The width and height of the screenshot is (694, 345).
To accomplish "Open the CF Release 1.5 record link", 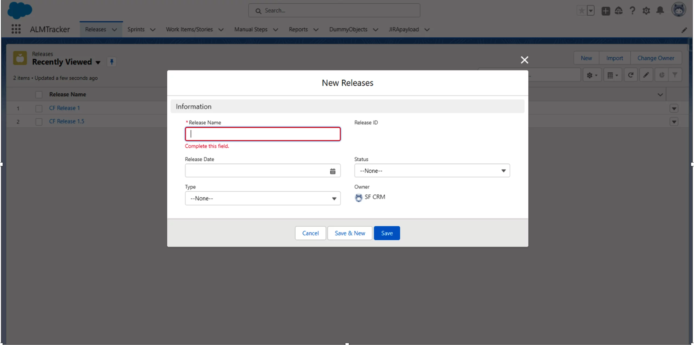I will tap(67, 121).
